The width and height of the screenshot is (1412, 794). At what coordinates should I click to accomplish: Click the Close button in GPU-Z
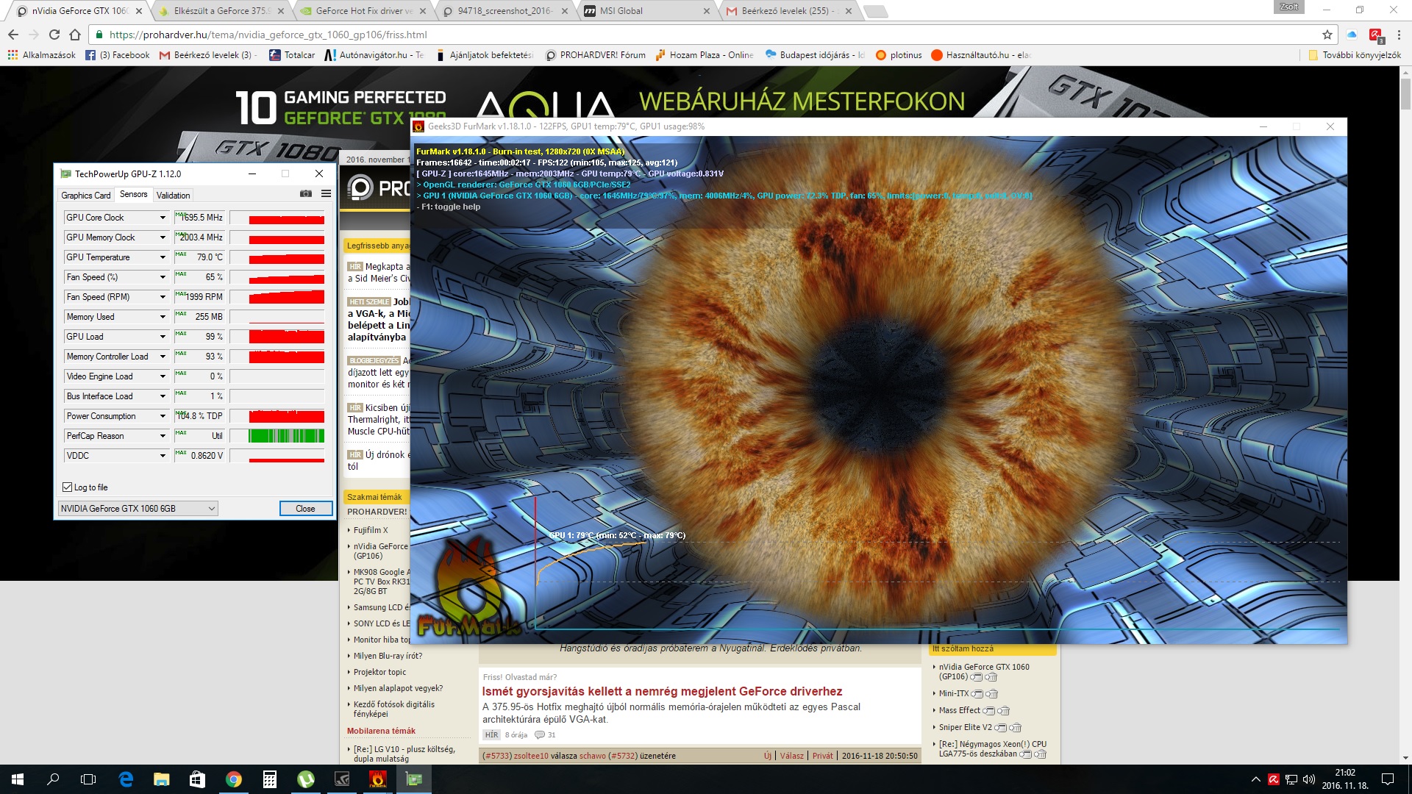pyautogui.click(x=305, y=509)
